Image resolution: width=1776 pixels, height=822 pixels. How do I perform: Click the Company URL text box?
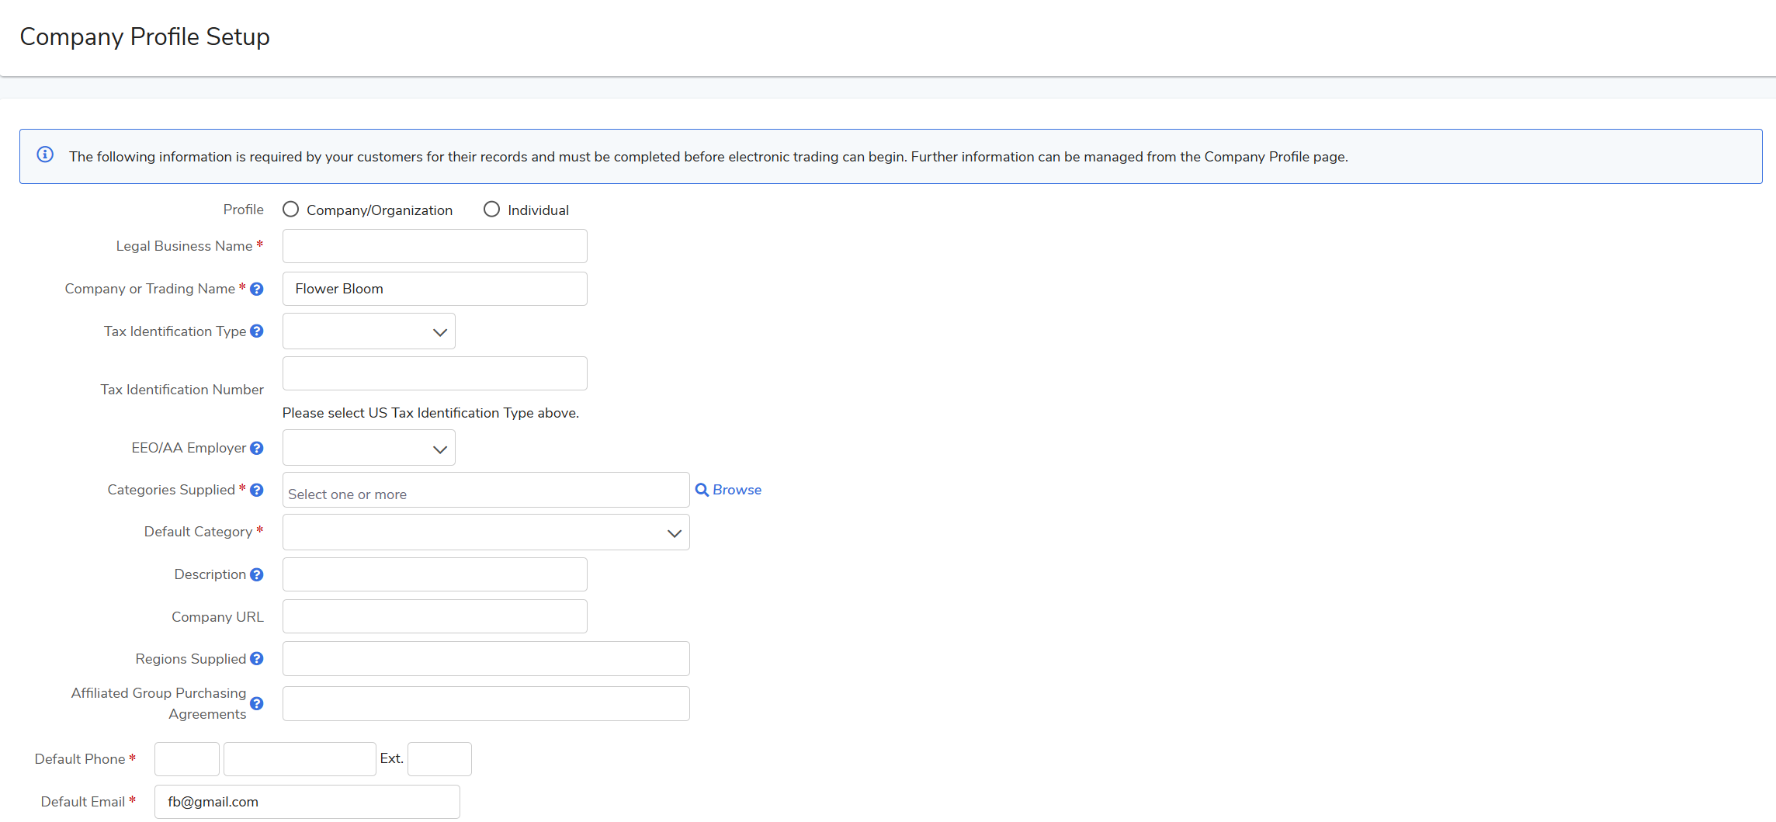pyautogui.click(x=435, y=616)
